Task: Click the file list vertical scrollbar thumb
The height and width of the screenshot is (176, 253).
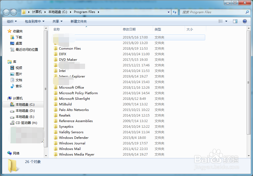Action: point(248,82)
